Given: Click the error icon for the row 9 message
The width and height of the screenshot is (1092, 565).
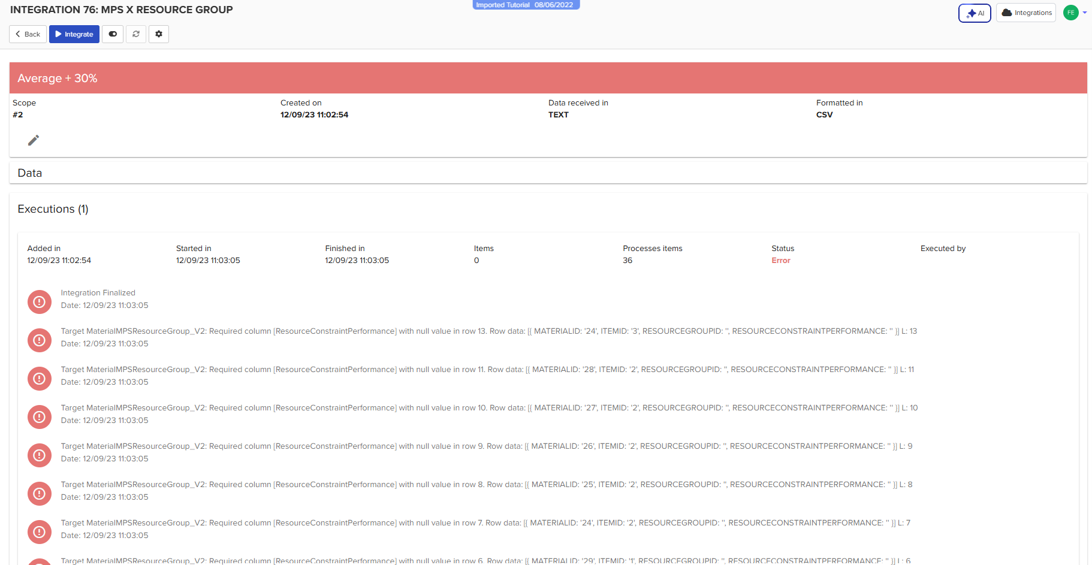Looking at the screenshot, I should pyautogui.click(x=40, y=455).
